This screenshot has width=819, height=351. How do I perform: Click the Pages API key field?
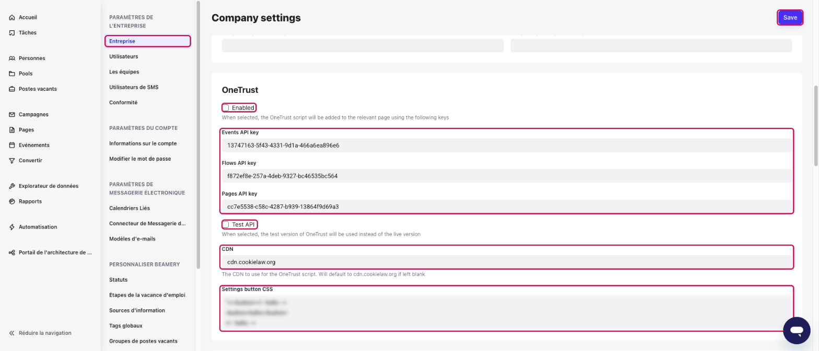pyautogui.click(x=507, y=207)
